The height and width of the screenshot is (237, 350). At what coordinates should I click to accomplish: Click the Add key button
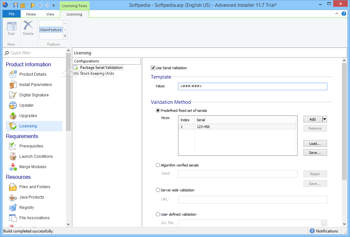click(313, 119)
